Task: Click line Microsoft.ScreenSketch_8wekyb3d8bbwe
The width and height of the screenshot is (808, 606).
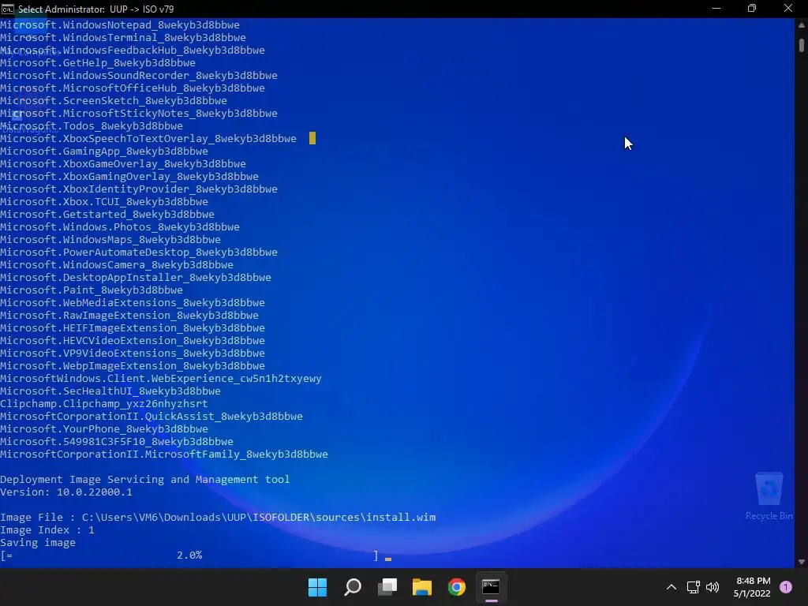Action: (x=114, y=100)
